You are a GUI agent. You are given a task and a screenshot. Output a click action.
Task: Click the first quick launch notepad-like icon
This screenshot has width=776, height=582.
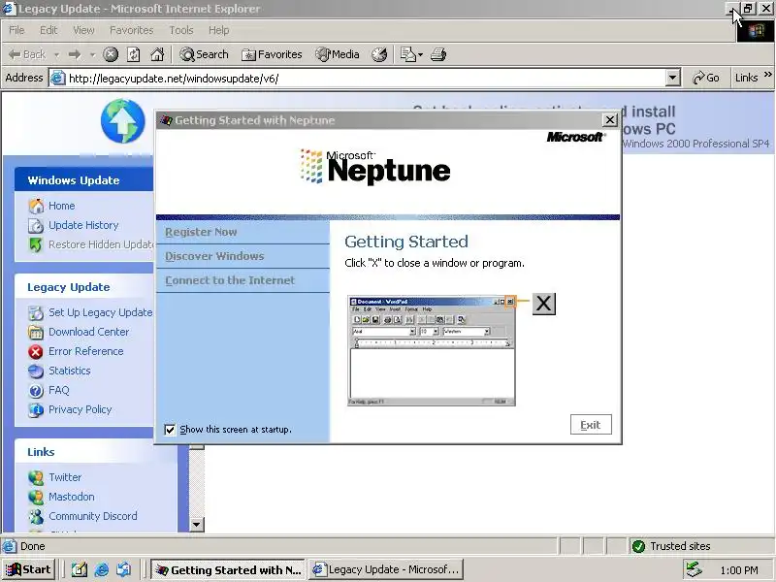click(80, 569)
